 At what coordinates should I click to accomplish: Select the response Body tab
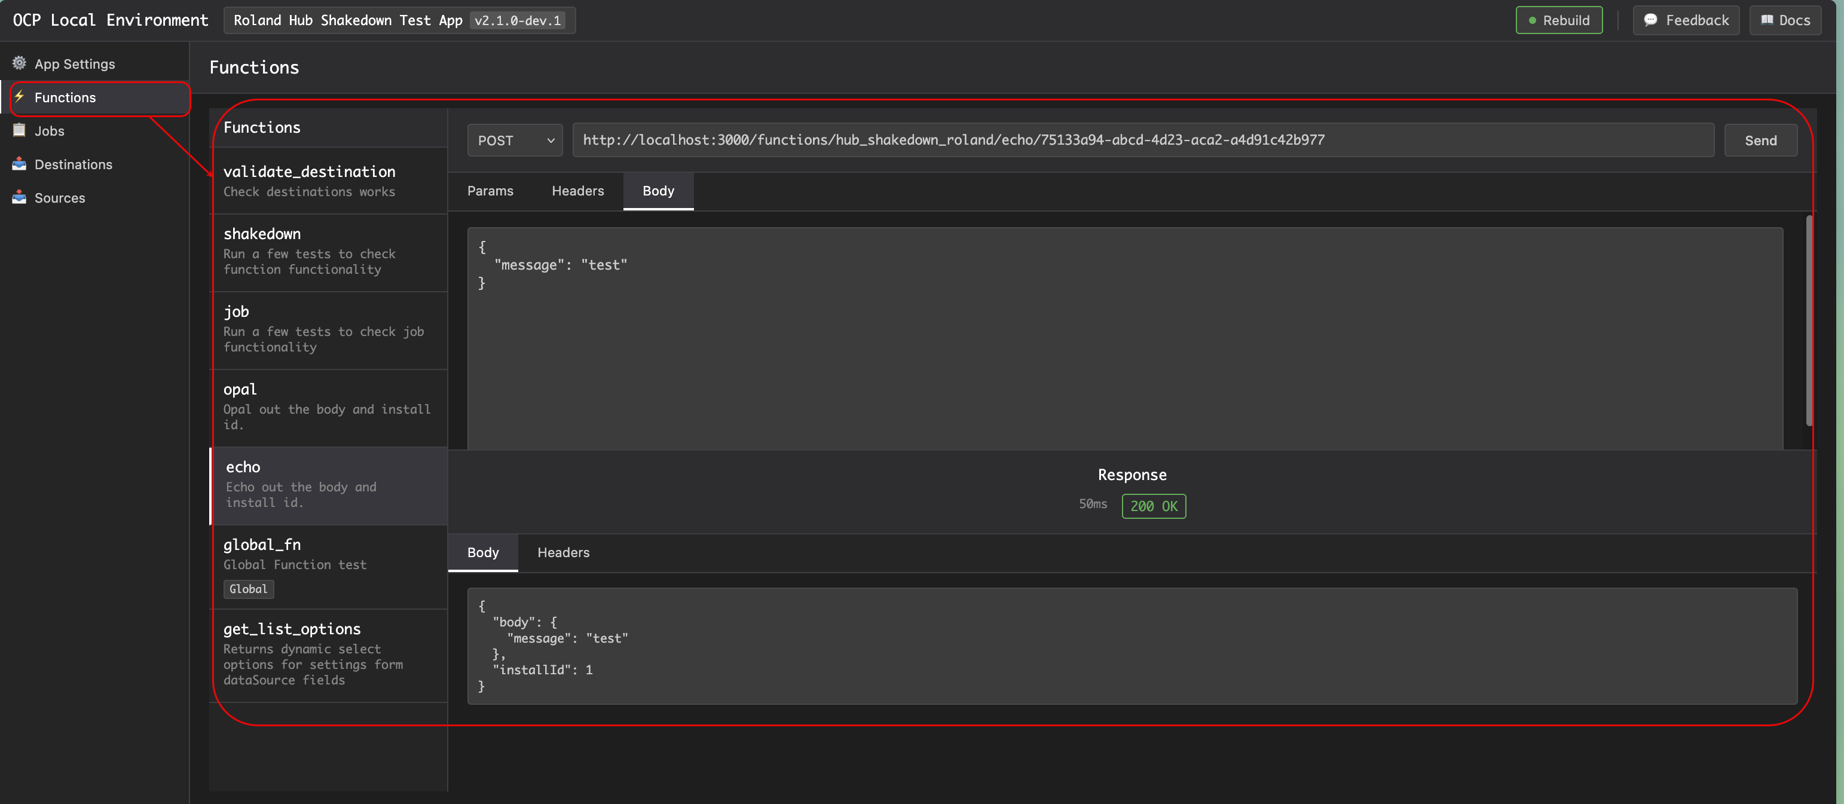[x=482, y=553]
